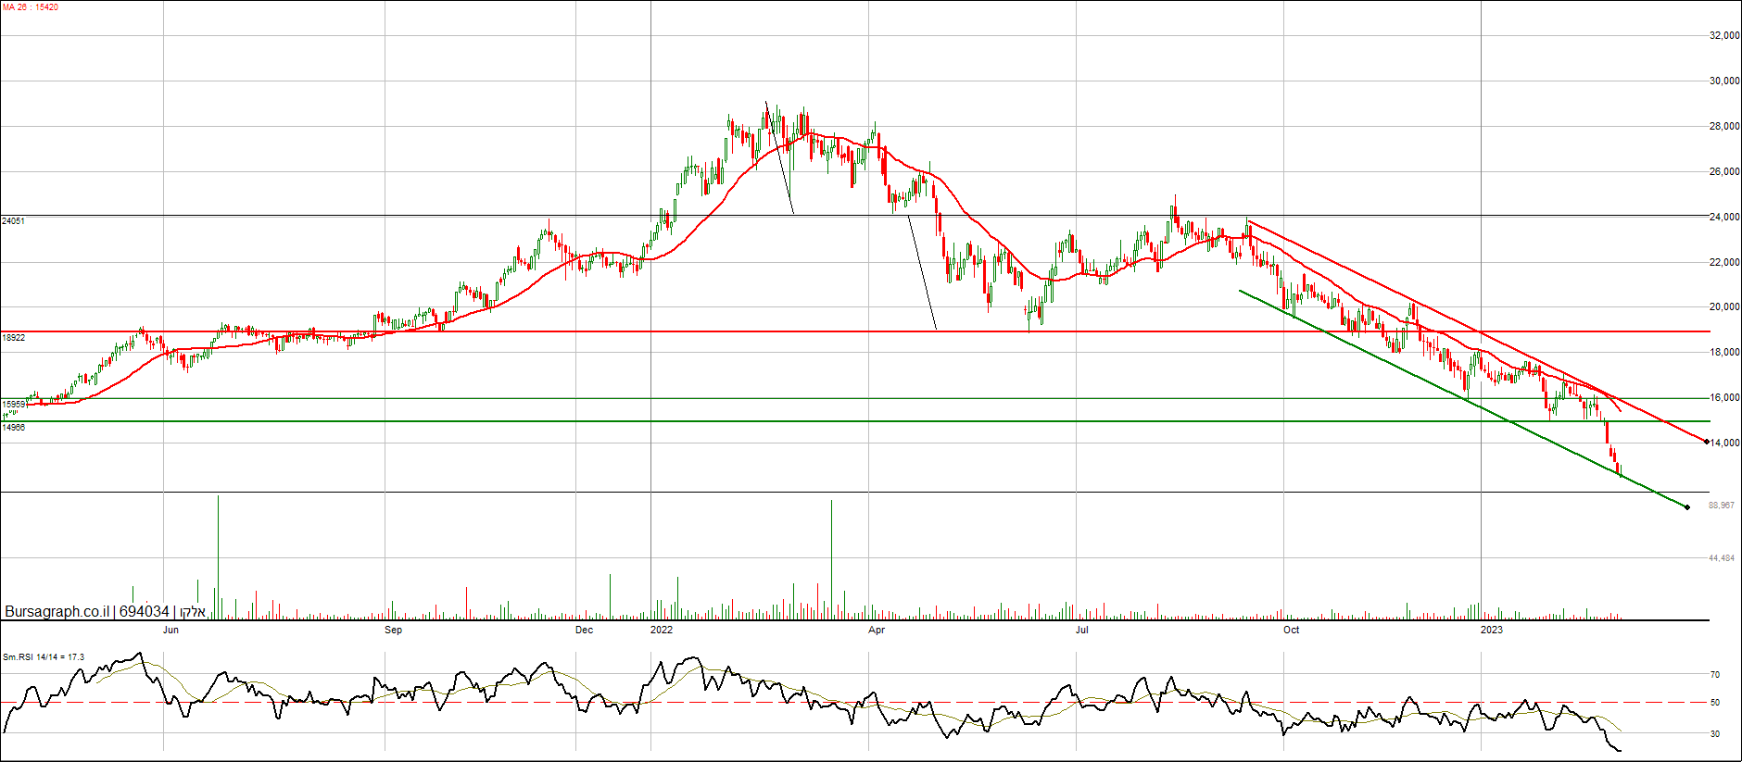Click the RSI 70 level axis value

pos(1715,675)
